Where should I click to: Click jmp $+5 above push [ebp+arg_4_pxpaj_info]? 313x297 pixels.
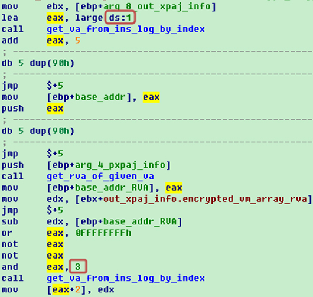(x=32, y=154)
